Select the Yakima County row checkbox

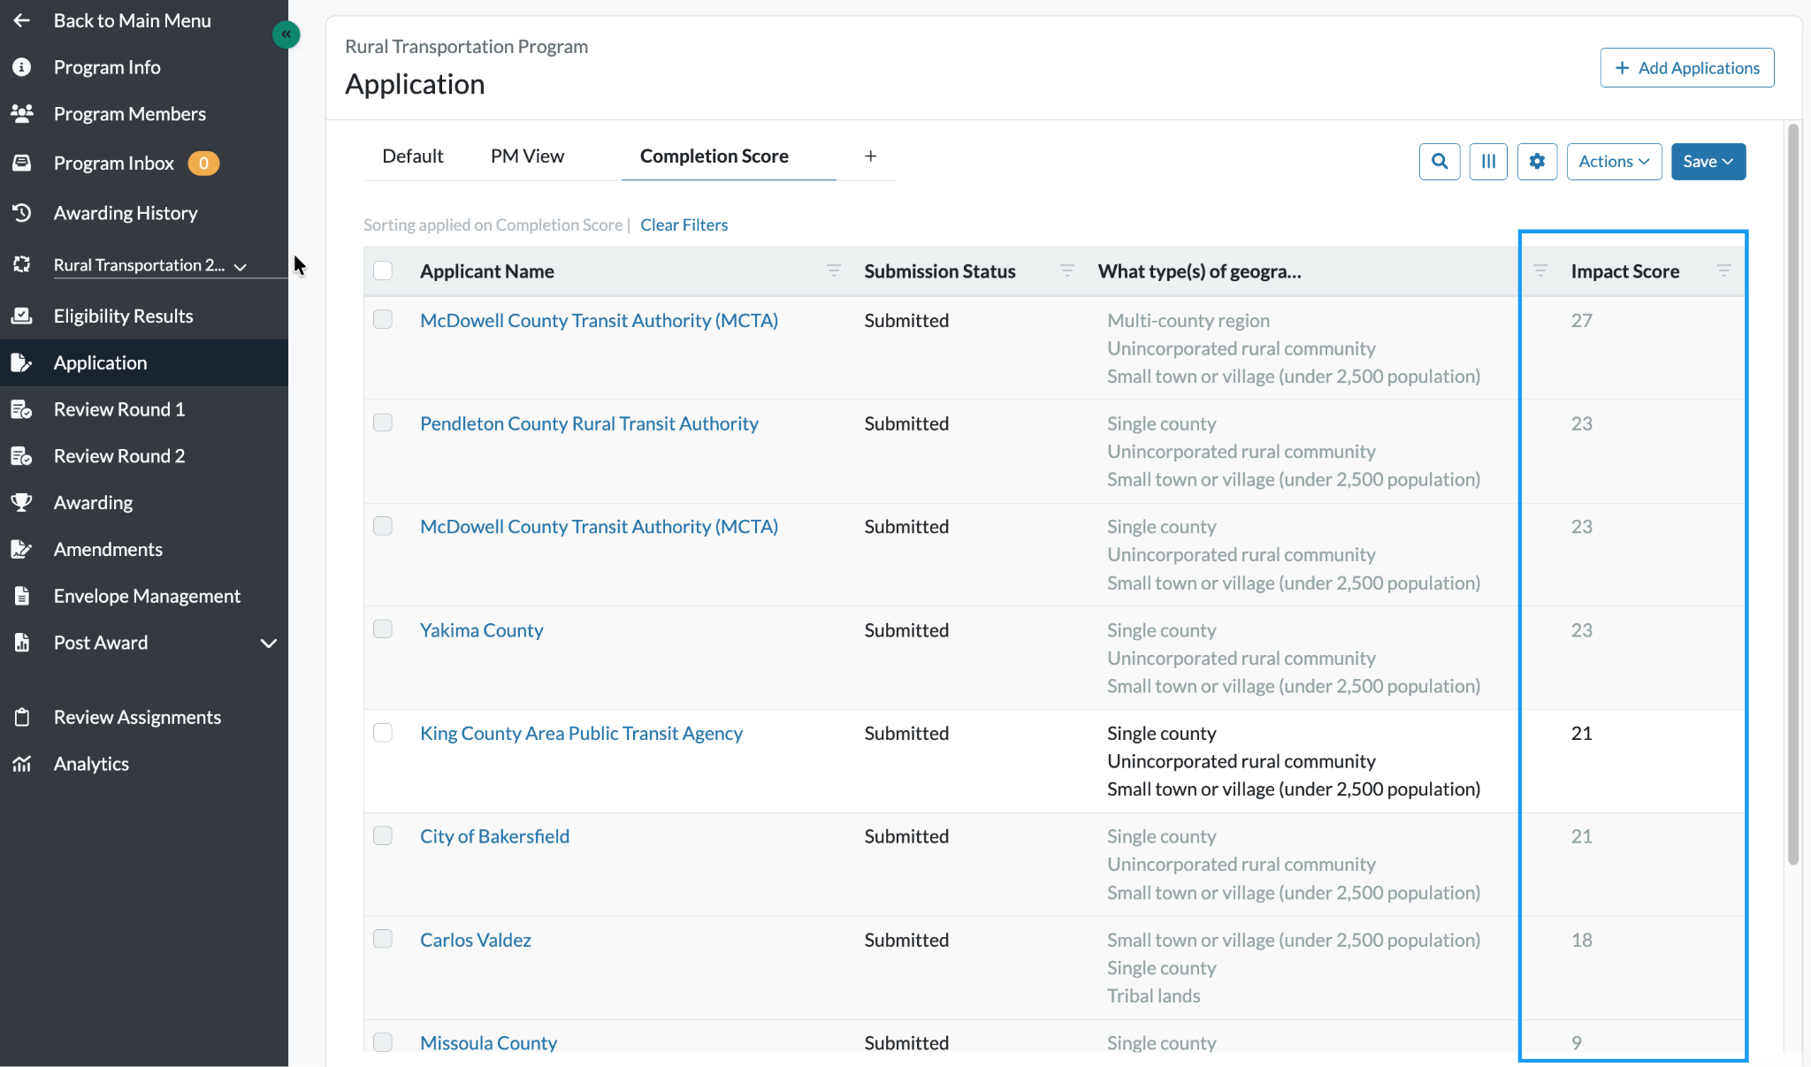click(x=383, y=629)
